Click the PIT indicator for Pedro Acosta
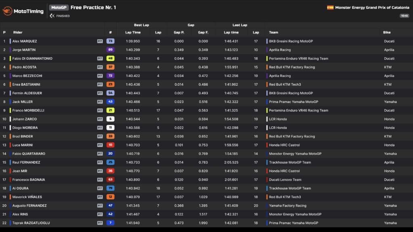The width and height of the screenshot is (413, 232). point(100,67)
